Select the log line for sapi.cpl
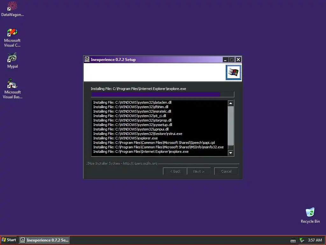 coord(154,143)
